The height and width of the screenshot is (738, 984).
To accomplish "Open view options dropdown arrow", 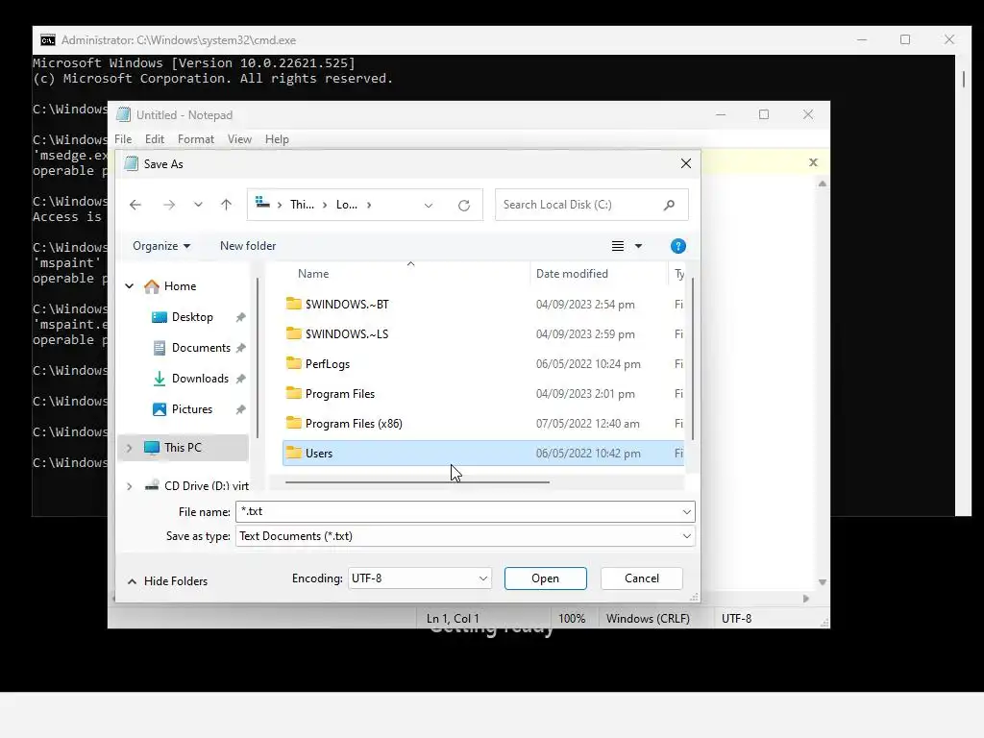I will [x=638, y=246].
